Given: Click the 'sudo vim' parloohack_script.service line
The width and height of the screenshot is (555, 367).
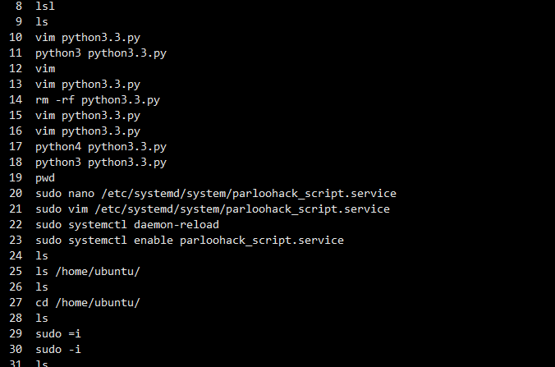Looking at the screenshot, I should (x=213, y=209).
